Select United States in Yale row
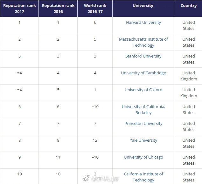Viewport: 202px width, 184px height. [188, 143]
